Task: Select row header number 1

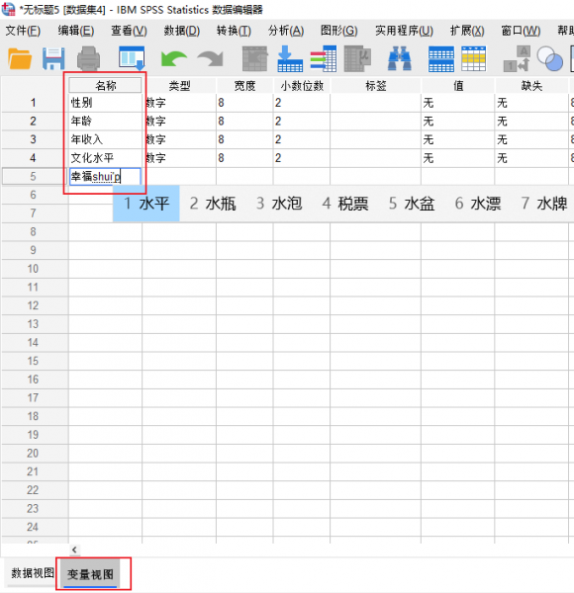Action: tap(34, 103)
